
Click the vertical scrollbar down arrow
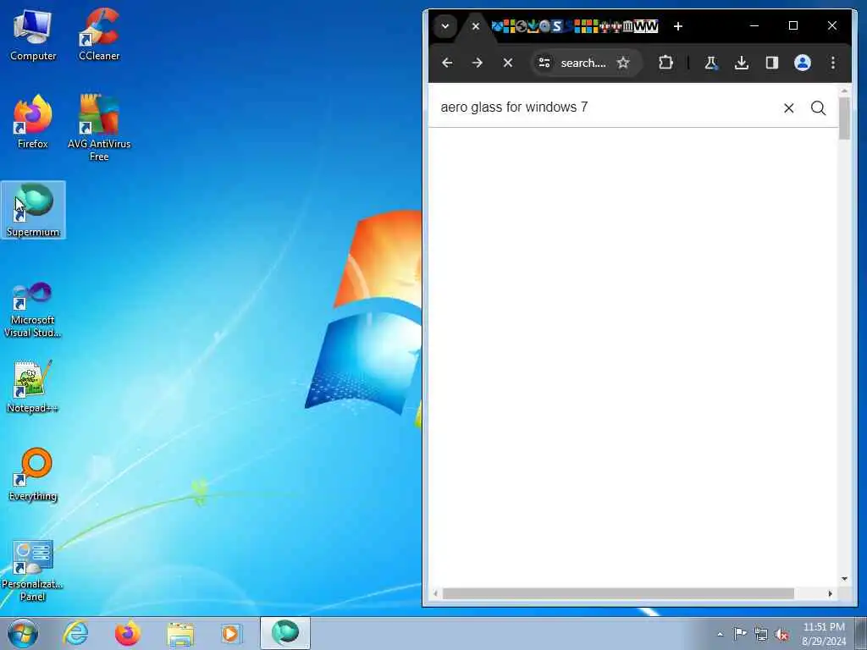click(x=844, y=579)
